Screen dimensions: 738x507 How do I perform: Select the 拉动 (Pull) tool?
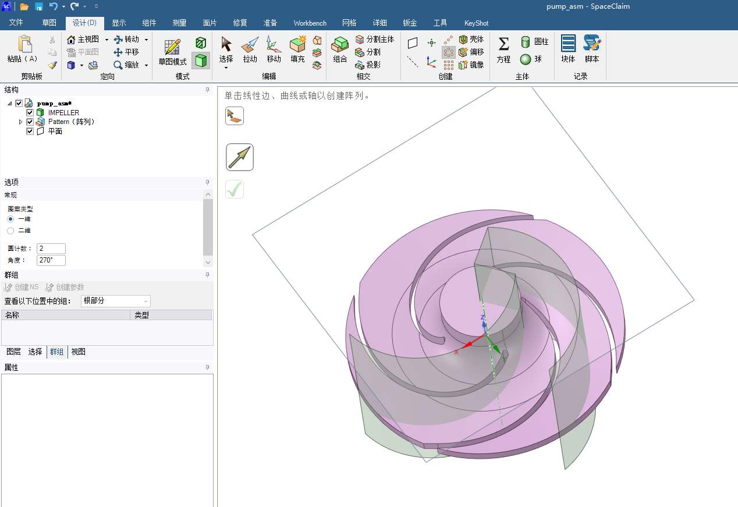coord(250,49)
